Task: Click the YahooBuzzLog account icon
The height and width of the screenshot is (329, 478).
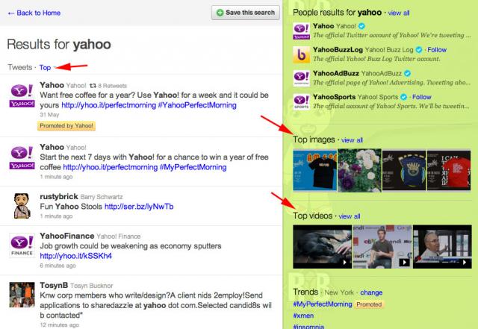Action: tap(300, 54)
